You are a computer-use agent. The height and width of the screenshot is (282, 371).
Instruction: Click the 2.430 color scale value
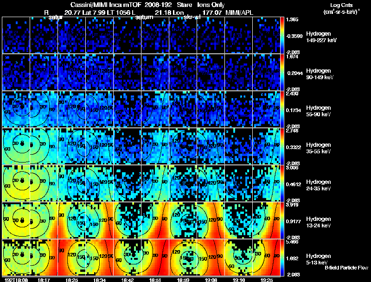tap(292, 94)
